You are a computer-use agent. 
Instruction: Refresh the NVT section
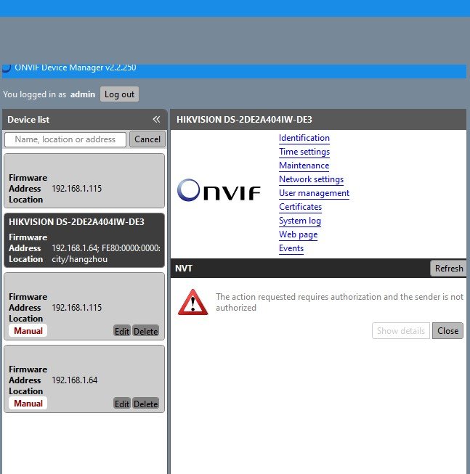point(448,268)
